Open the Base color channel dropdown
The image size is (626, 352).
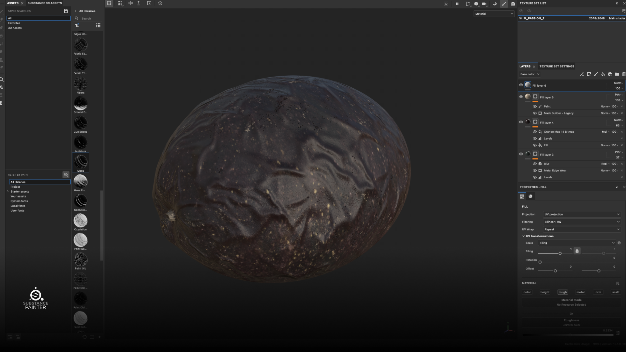(529, 74)
